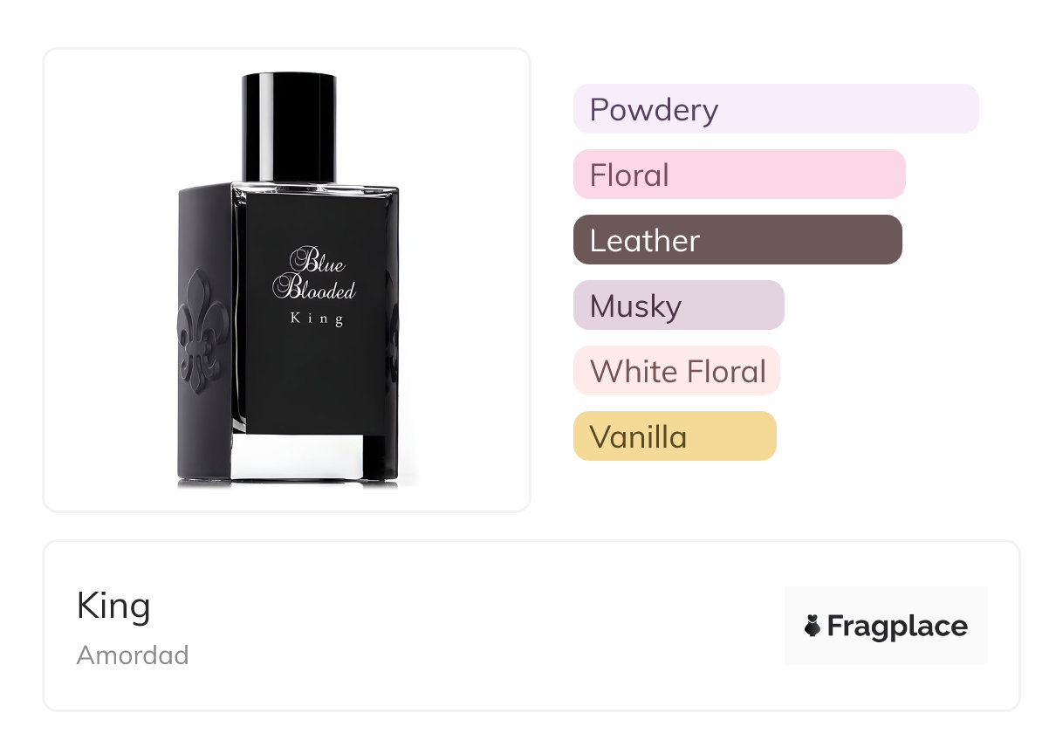The image size is (1063, 754).
Task: Click the Fragplace wordmark text
Action: point(897,627)
